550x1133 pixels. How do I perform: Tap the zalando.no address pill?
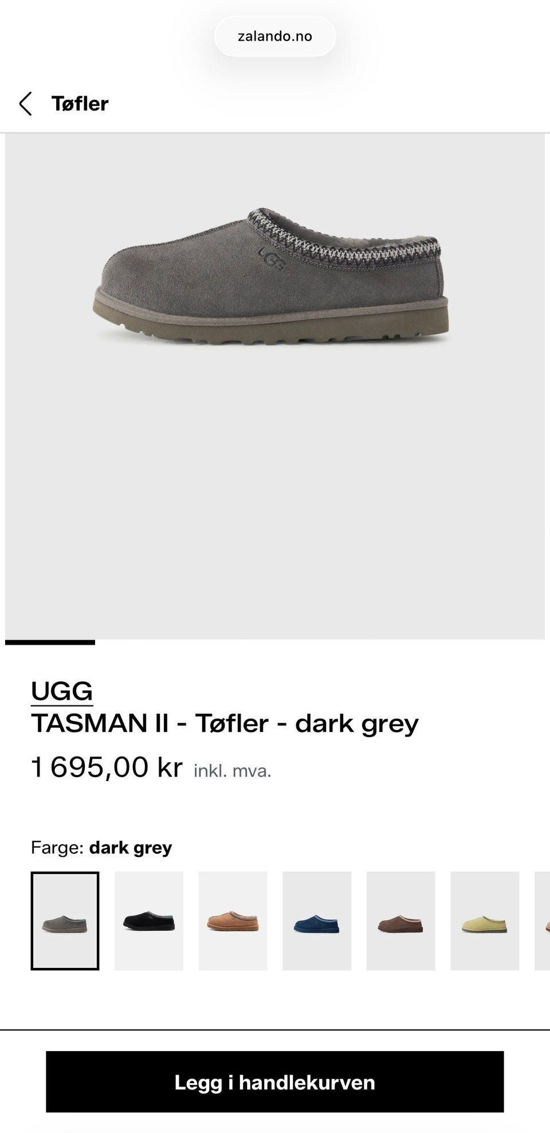click(x=275, y=36)
